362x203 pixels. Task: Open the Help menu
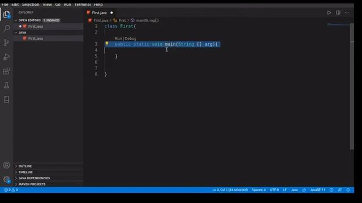pyautogui.click(x=98, y=5)
